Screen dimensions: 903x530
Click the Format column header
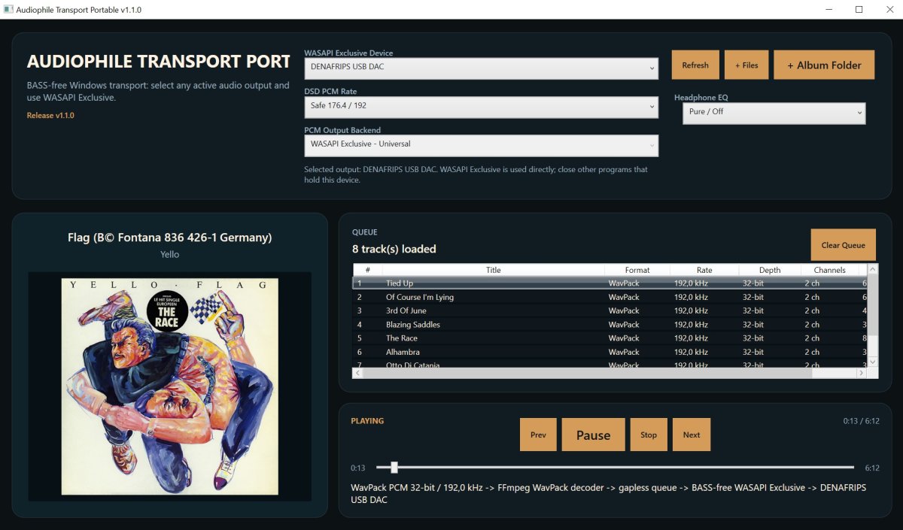[x=637, y=270]
